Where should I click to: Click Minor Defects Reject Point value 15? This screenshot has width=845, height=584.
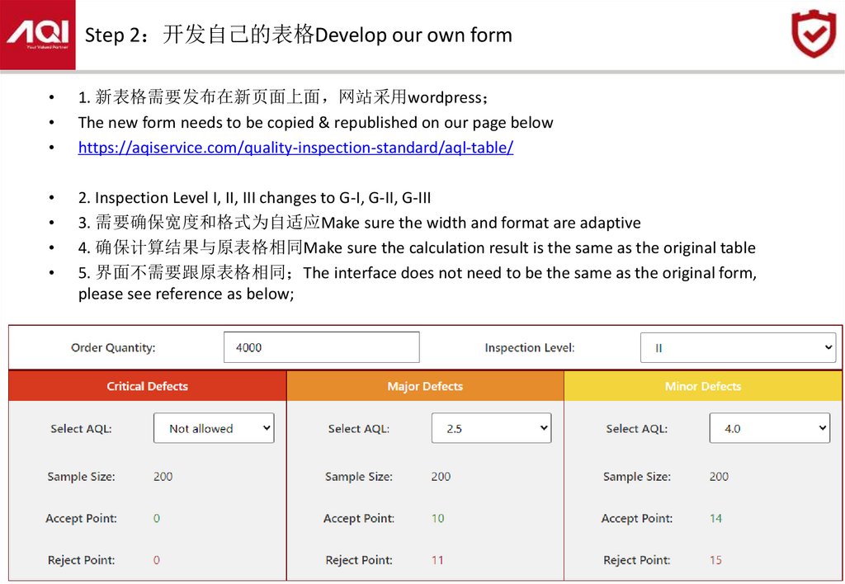click(715, 560)
